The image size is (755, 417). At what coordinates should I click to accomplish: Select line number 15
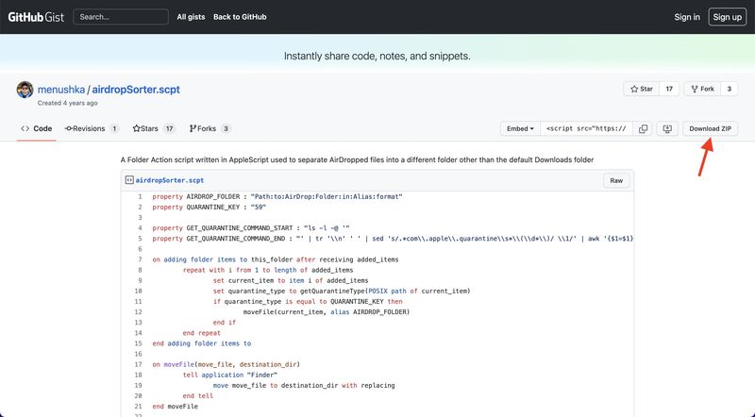(138, 343)
